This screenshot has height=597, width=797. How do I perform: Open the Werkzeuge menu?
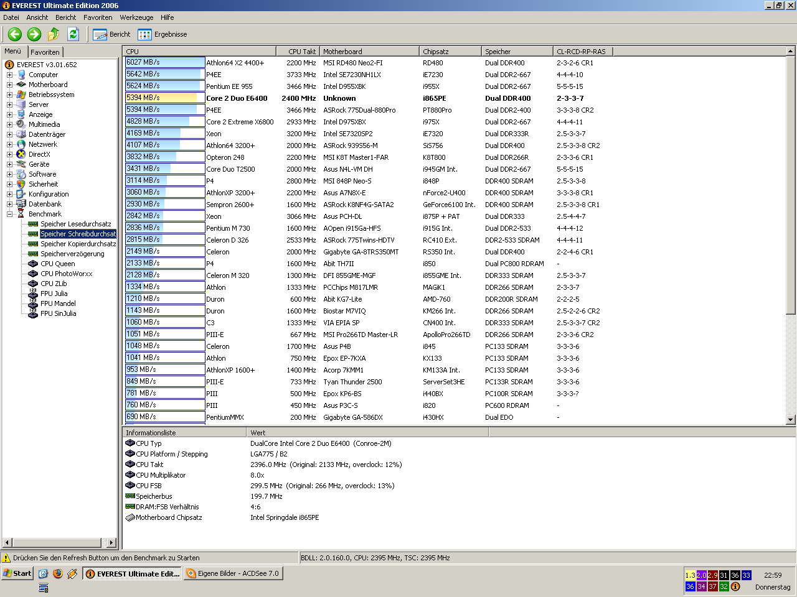[x=136, y=17]
